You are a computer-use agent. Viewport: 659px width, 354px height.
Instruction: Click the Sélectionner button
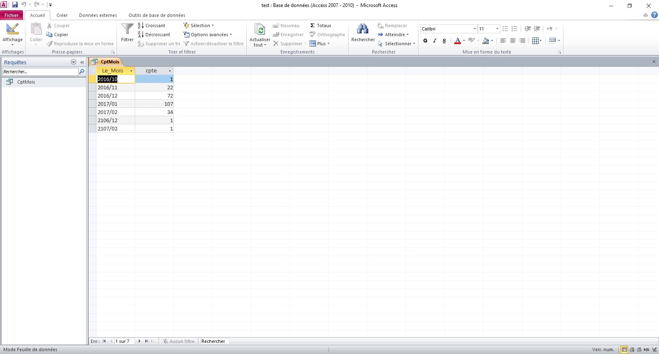tap(397, 44)
